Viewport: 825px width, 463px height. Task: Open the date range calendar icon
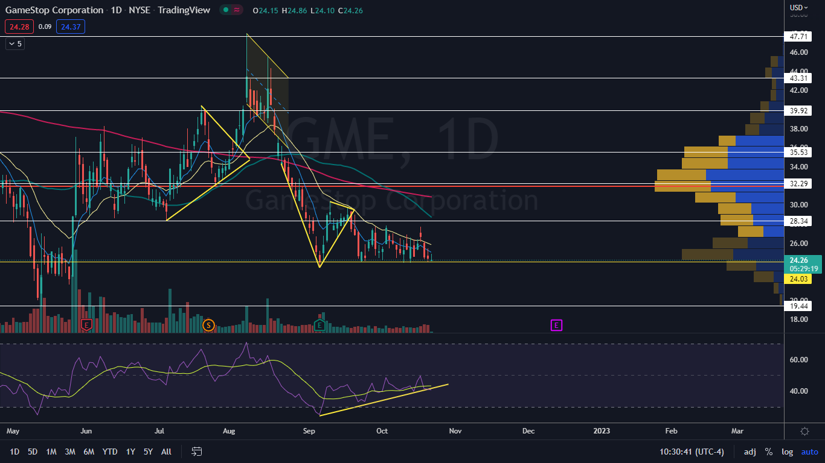tap(196, 452)
